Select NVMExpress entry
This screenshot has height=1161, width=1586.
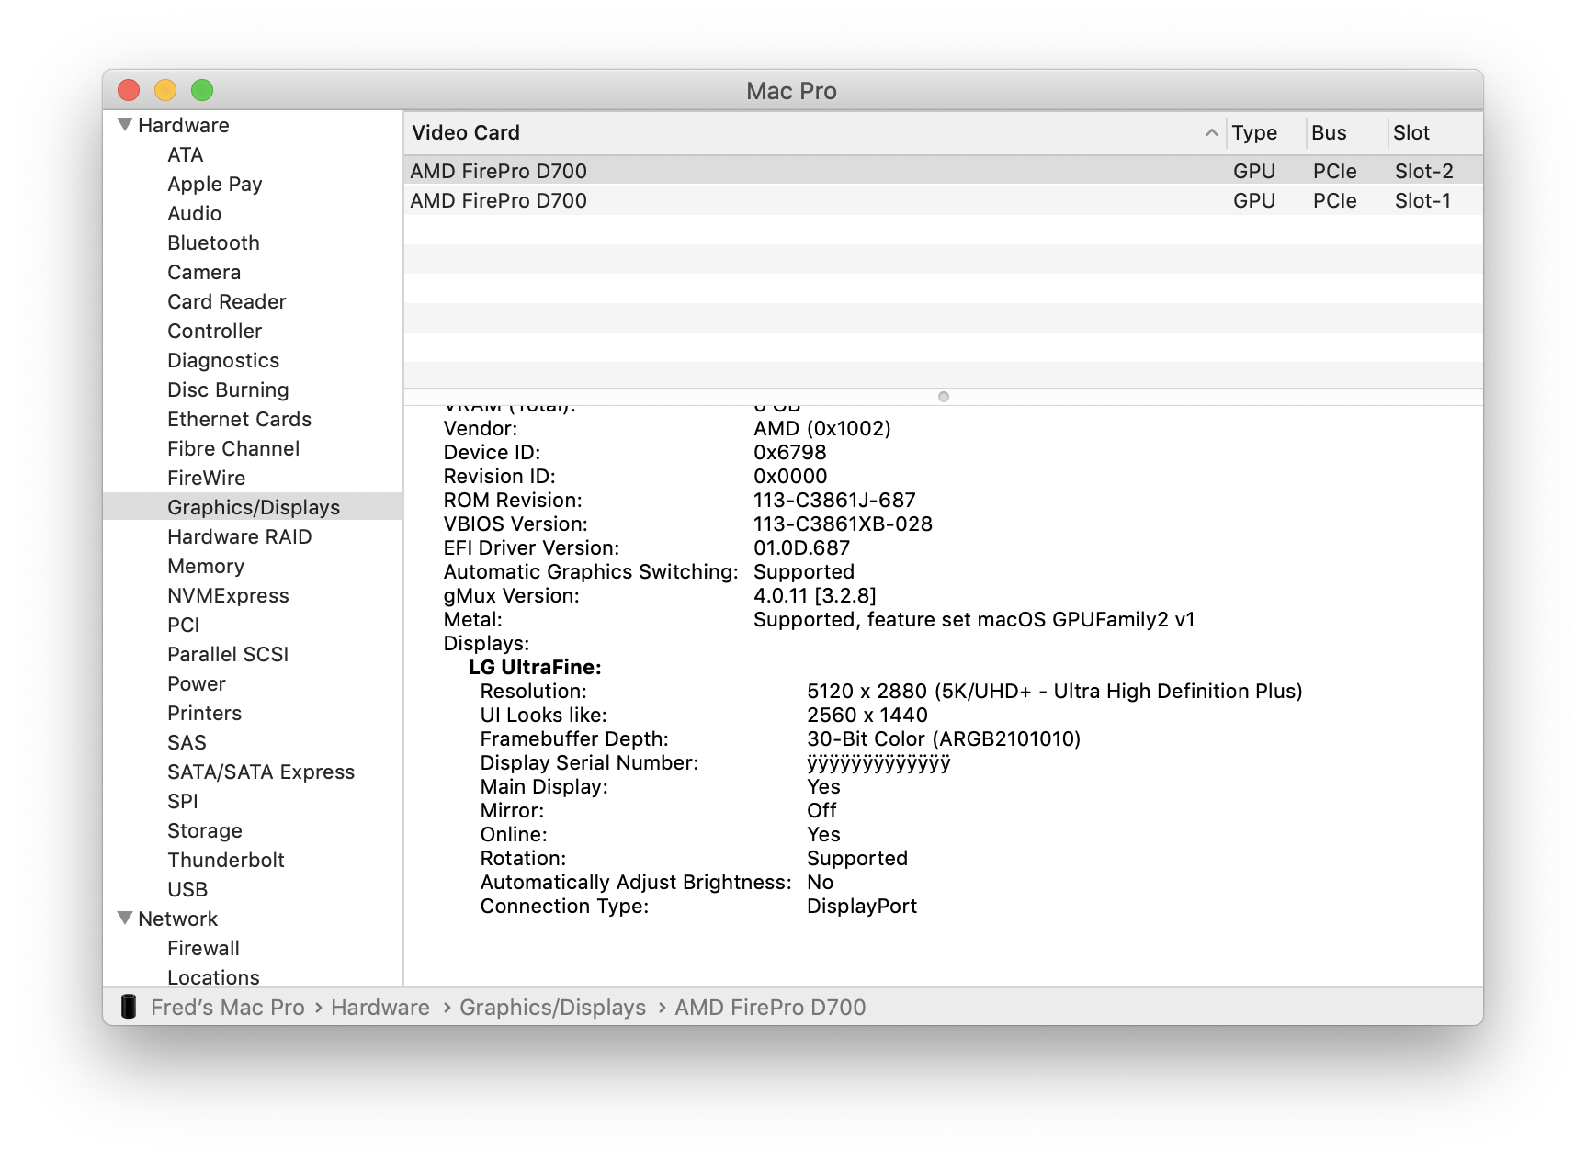click(x=228, y=595)
